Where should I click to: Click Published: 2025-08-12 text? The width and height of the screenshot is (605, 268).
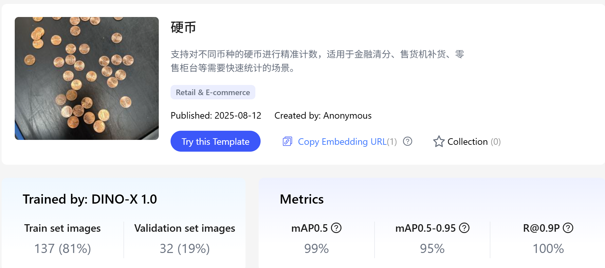[x=216, y=115]
